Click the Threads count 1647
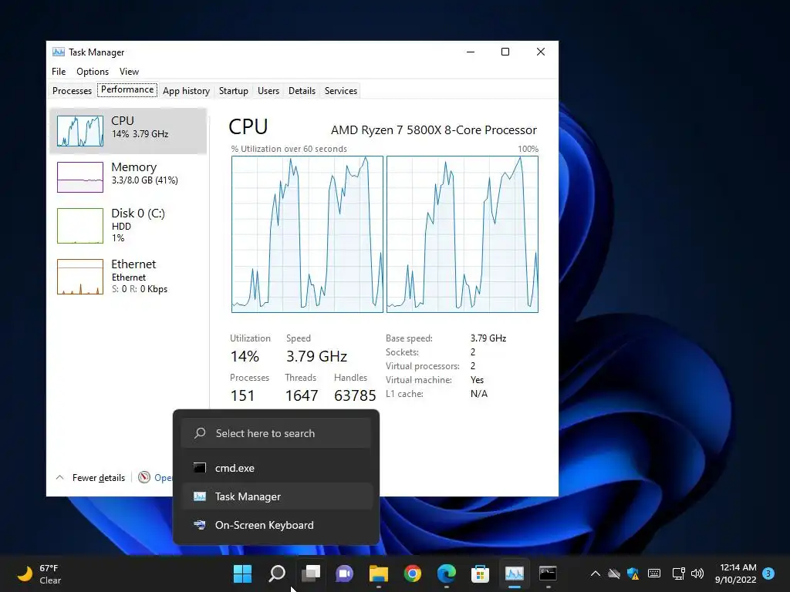The image size is (790, 592). pyautogui.click(x=302, y=395)
